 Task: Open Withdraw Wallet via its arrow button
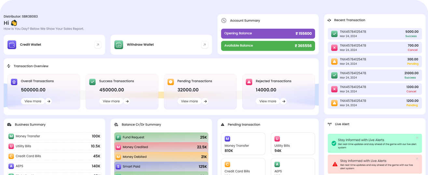(204, 45)
